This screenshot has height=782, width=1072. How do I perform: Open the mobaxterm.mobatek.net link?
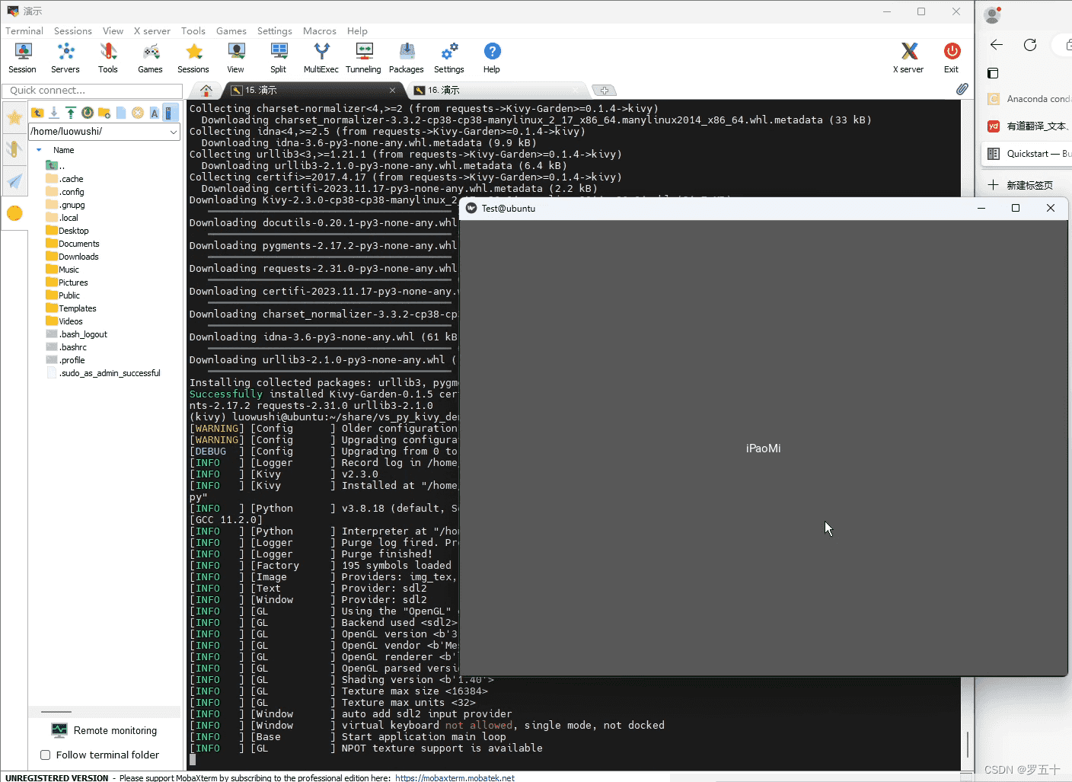[x=455, y=777]
